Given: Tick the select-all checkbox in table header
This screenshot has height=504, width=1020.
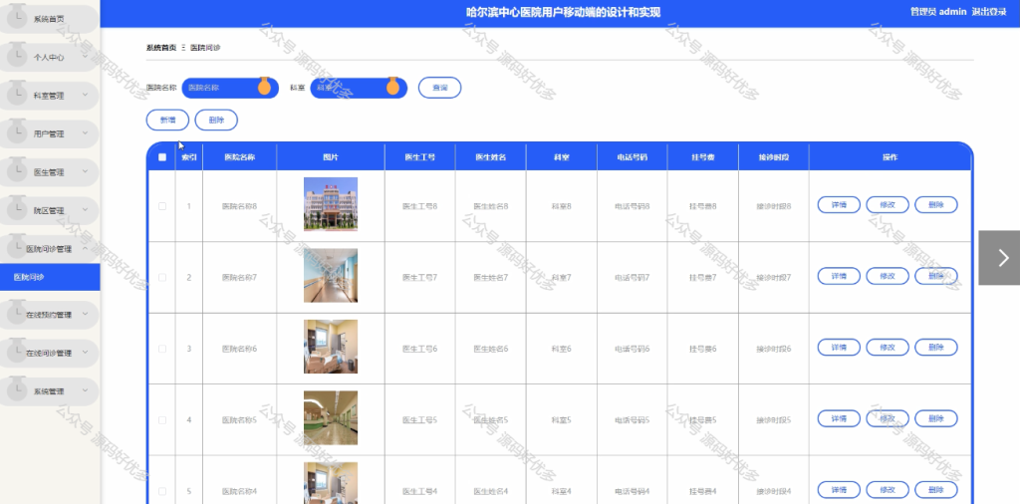Looking at the screenshot, I should tap(162, 156).
